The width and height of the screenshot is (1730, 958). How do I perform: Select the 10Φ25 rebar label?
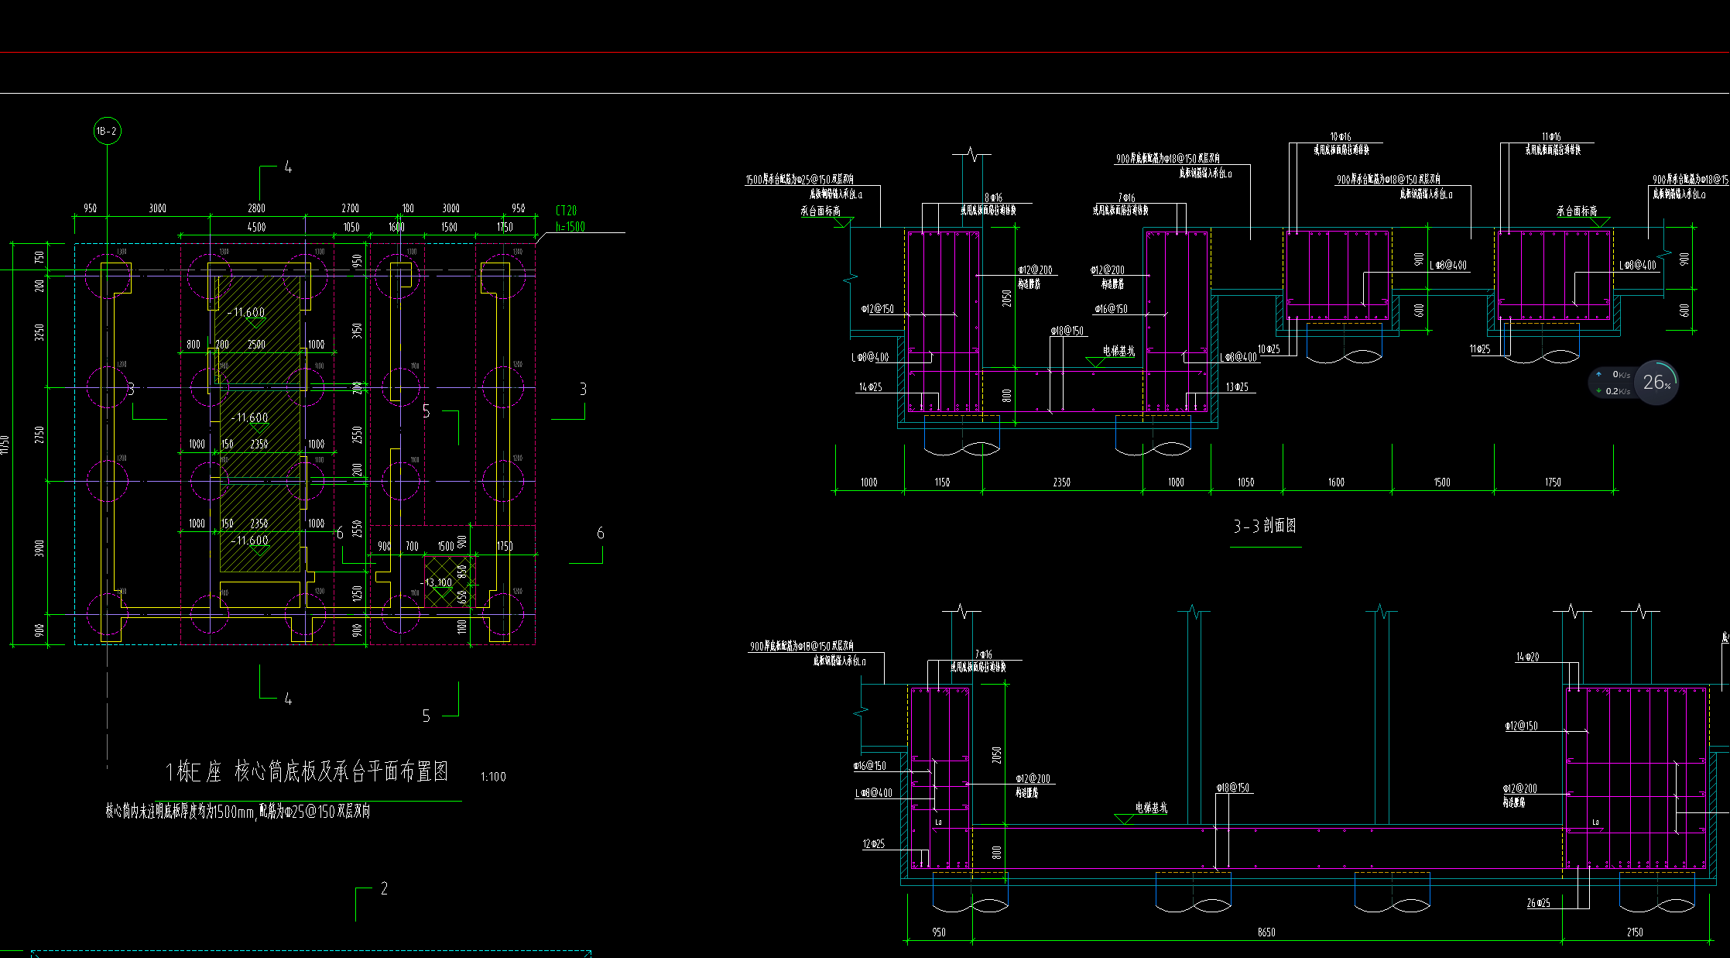[x=1269, y=349]
